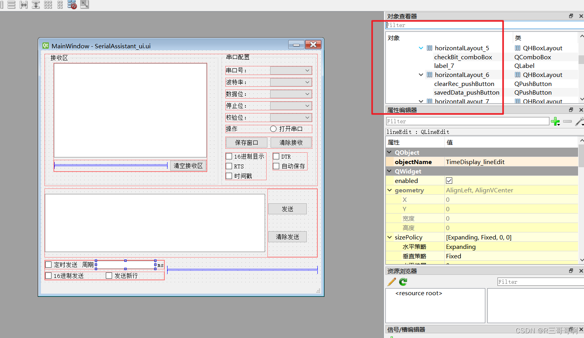Click the 发送 button
Screen dimensions: 584x338
pyautogui.click(x=287, y=209)
